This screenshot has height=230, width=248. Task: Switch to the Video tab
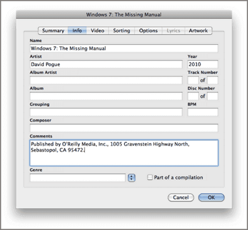[98, 31]
